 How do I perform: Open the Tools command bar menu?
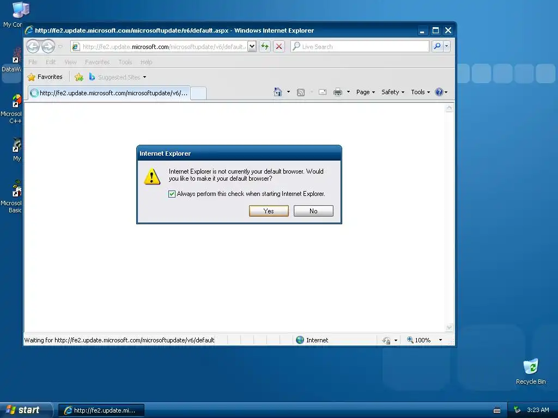(x=420, y=92)
